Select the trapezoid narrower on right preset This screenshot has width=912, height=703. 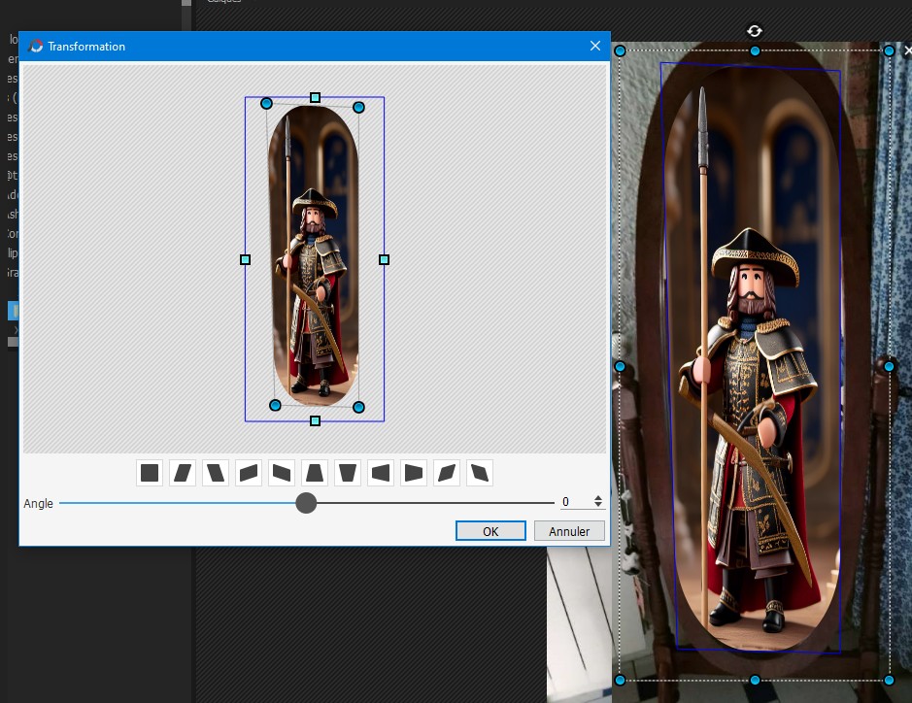(414, 473)
